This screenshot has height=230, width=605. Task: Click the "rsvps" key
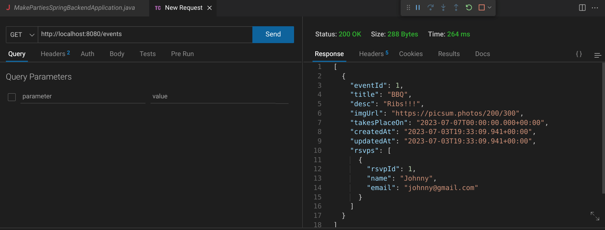(x=365, y=150)
